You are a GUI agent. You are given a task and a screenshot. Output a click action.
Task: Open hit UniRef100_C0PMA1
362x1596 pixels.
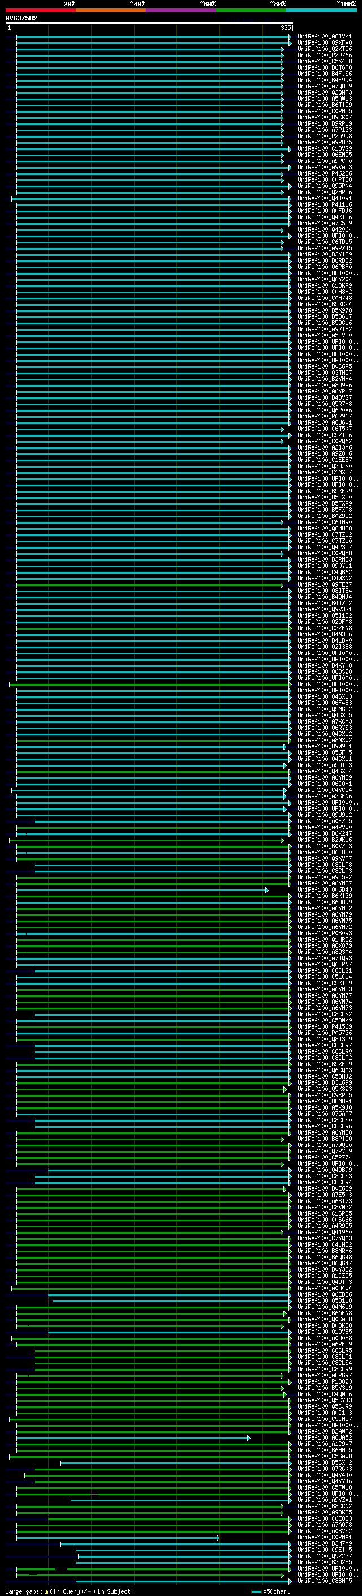pyautogui.click(x=325, y=1538)
